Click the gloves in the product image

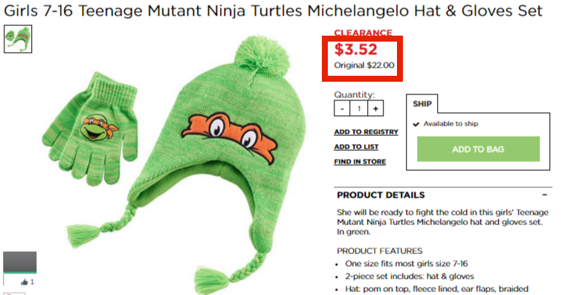coord(91,129)
